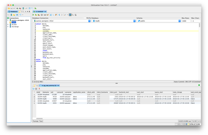Click reload objects tree icon in Databases panel
The width and height of the screenshot is (208, 135).
tap(8, 15)
